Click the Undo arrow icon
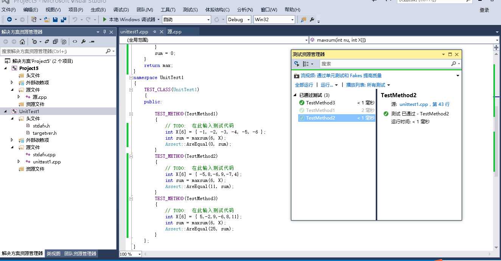The image size is (501, 261). [x=75, y=19]
